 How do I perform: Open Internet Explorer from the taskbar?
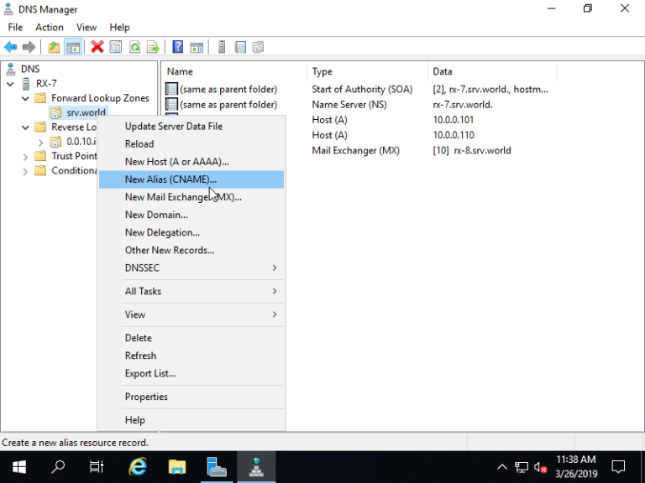point(138,466)
